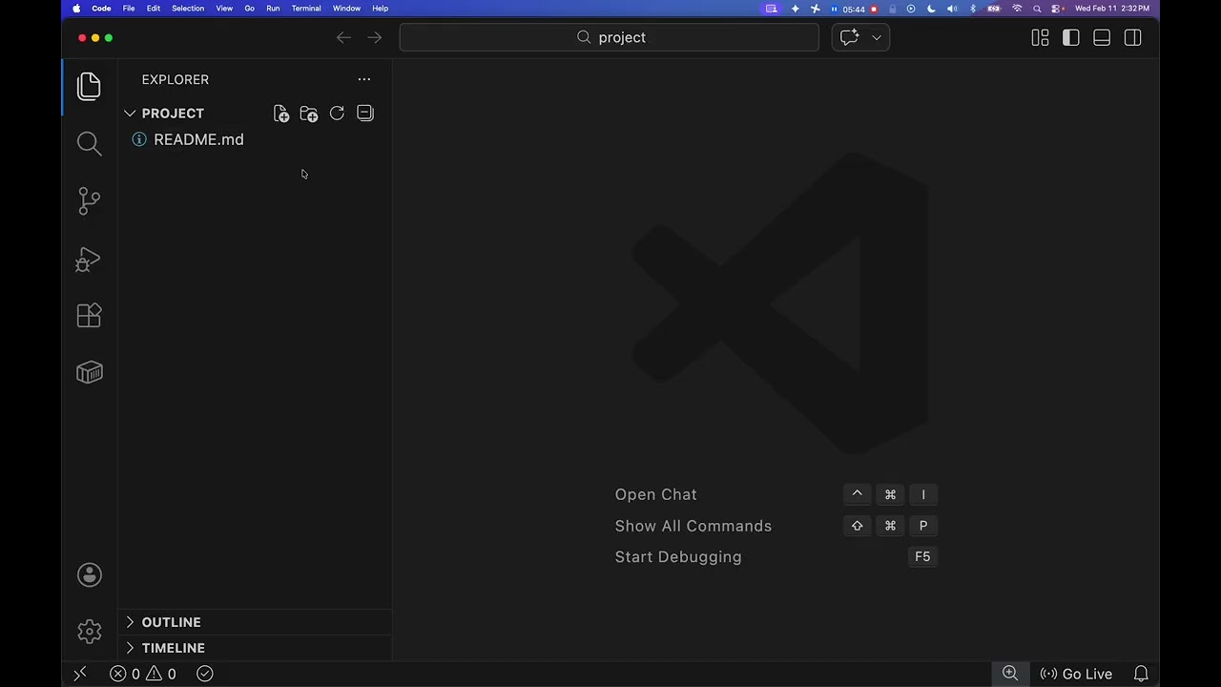Toggle Secondary Side Bar visibility

pyautogui.click(x=1132, y=37)
